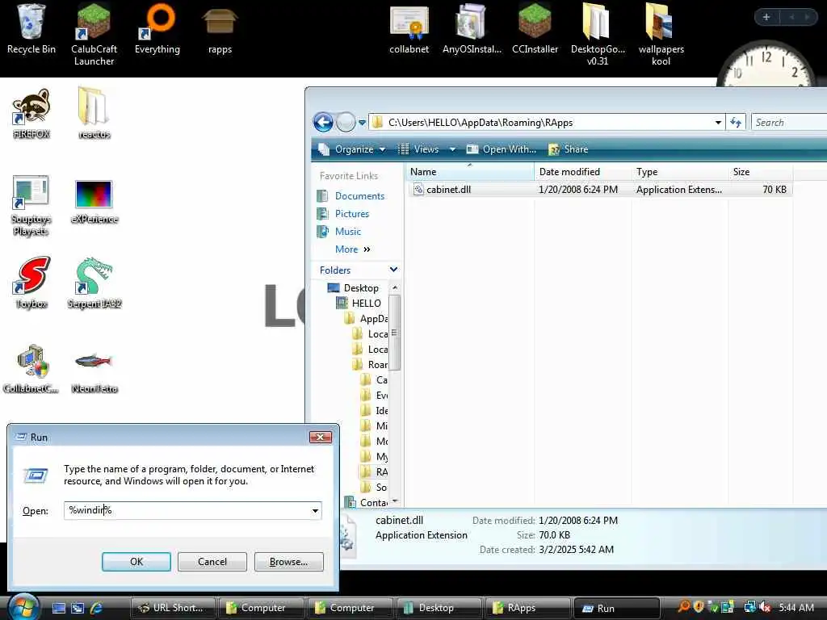Launch the Toybox shortcut

coord(31,283)
